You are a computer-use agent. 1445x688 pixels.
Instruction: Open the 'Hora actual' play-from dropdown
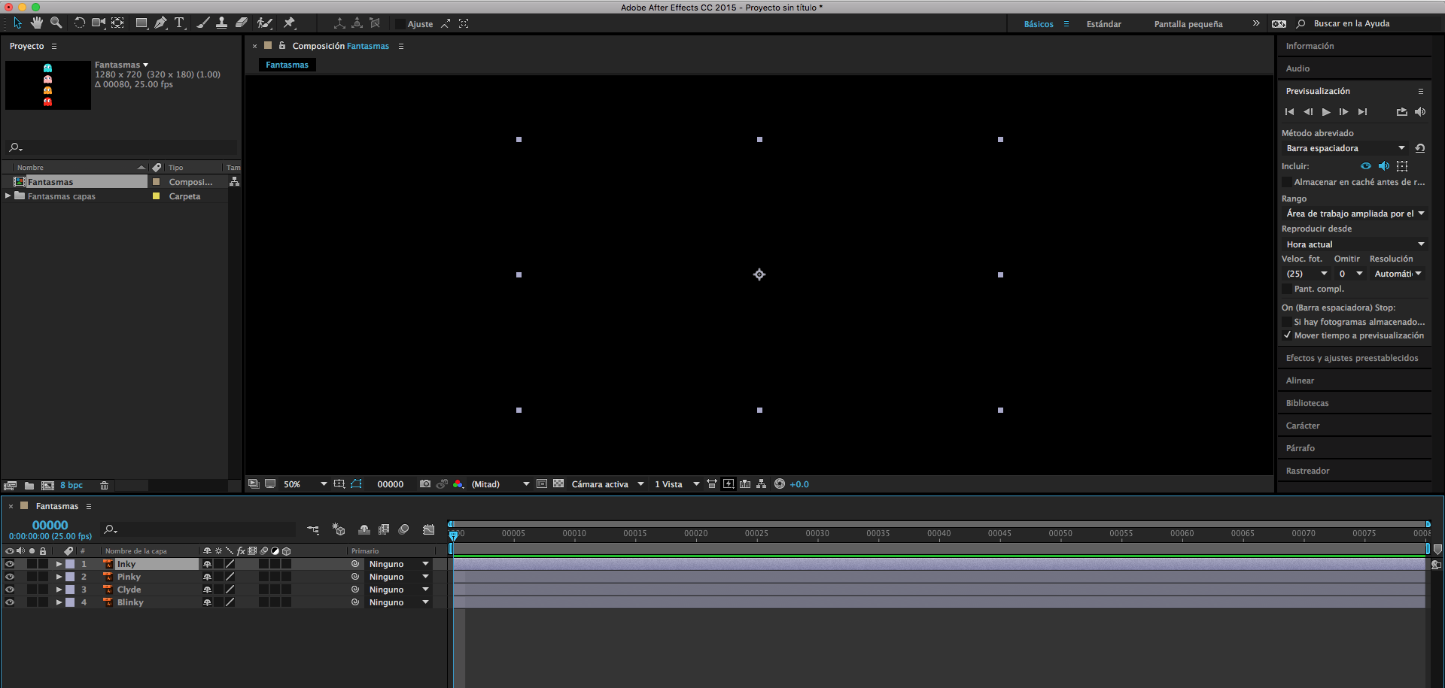1355,244
